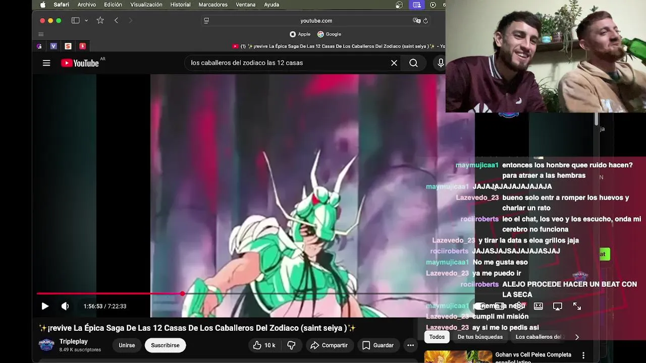The height and width of the screenshot is (363, 646).
Task: Open Safari menu in menu bar
Action: pyautogui.click(x=62, y=5)
